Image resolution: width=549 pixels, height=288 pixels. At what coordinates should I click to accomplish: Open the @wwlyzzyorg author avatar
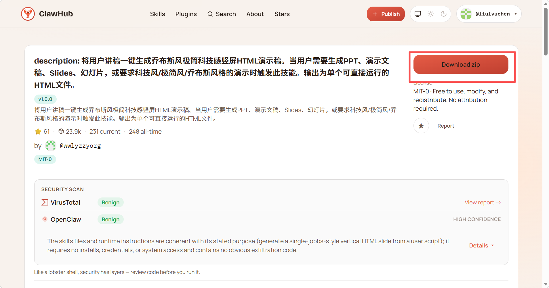(x=51, y=146)
